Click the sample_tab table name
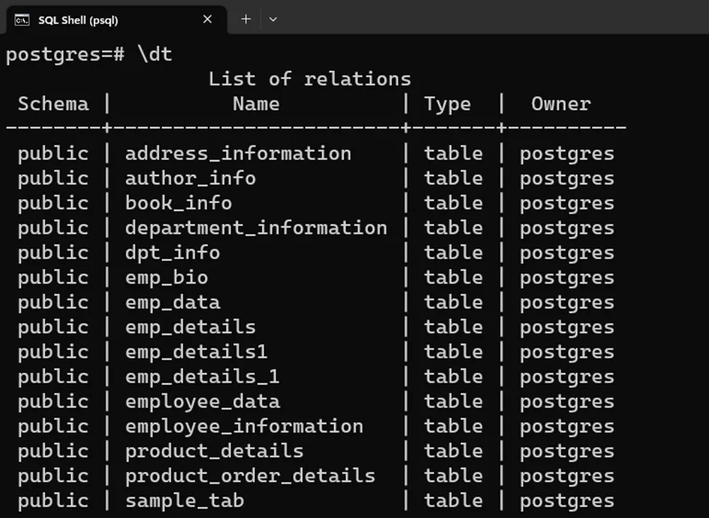709x518 pixels. 185,501
